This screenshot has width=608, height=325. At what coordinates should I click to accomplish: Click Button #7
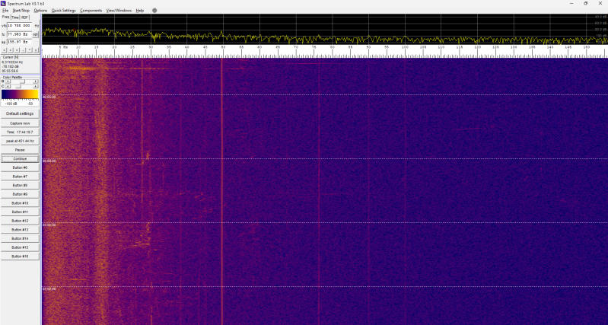20,177
